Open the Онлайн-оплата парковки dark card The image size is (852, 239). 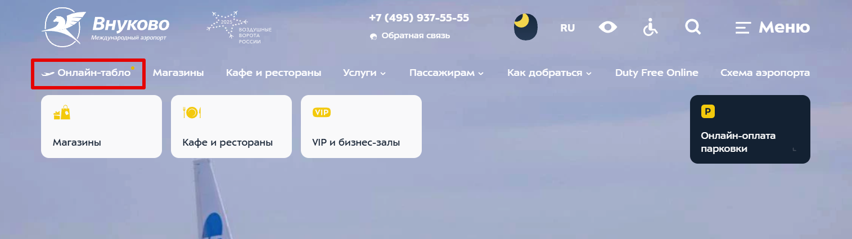(x=750, y=129)
